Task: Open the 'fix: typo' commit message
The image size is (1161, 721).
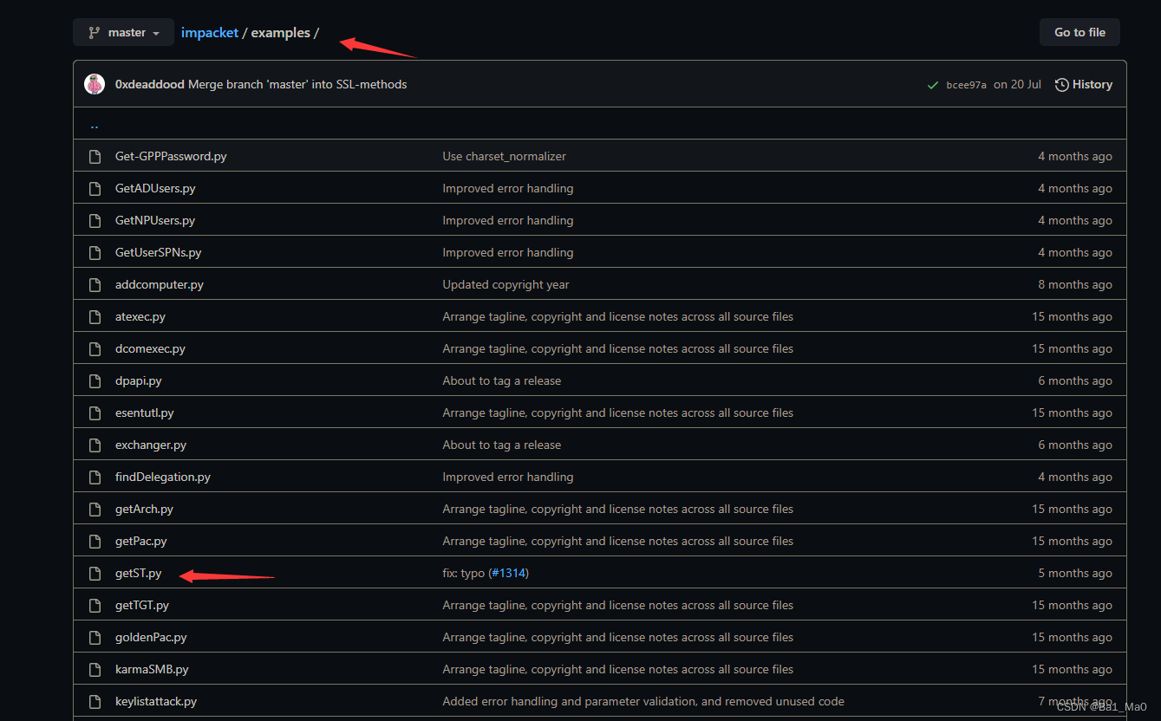Action: point(464,573)
